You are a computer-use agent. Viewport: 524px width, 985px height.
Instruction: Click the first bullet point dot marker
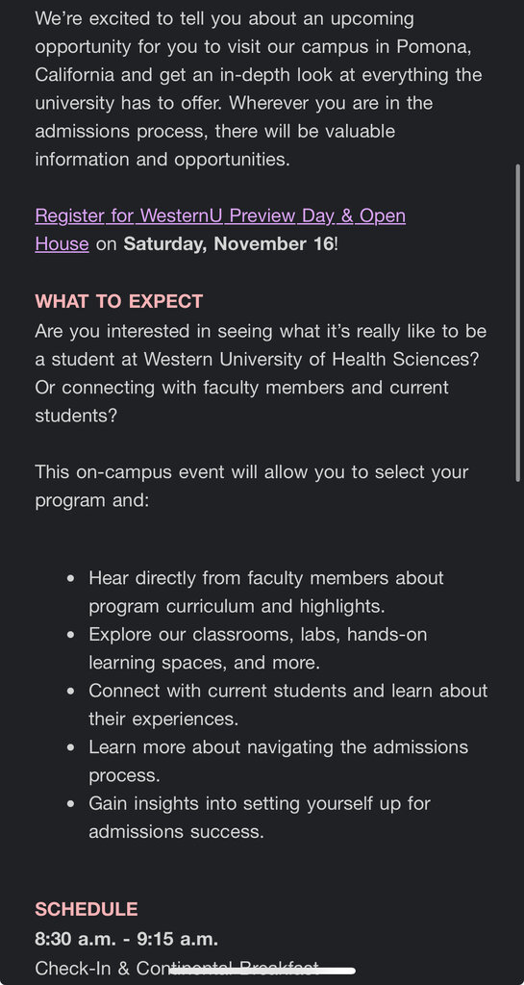pyautogui.click(x=71, y=578)
